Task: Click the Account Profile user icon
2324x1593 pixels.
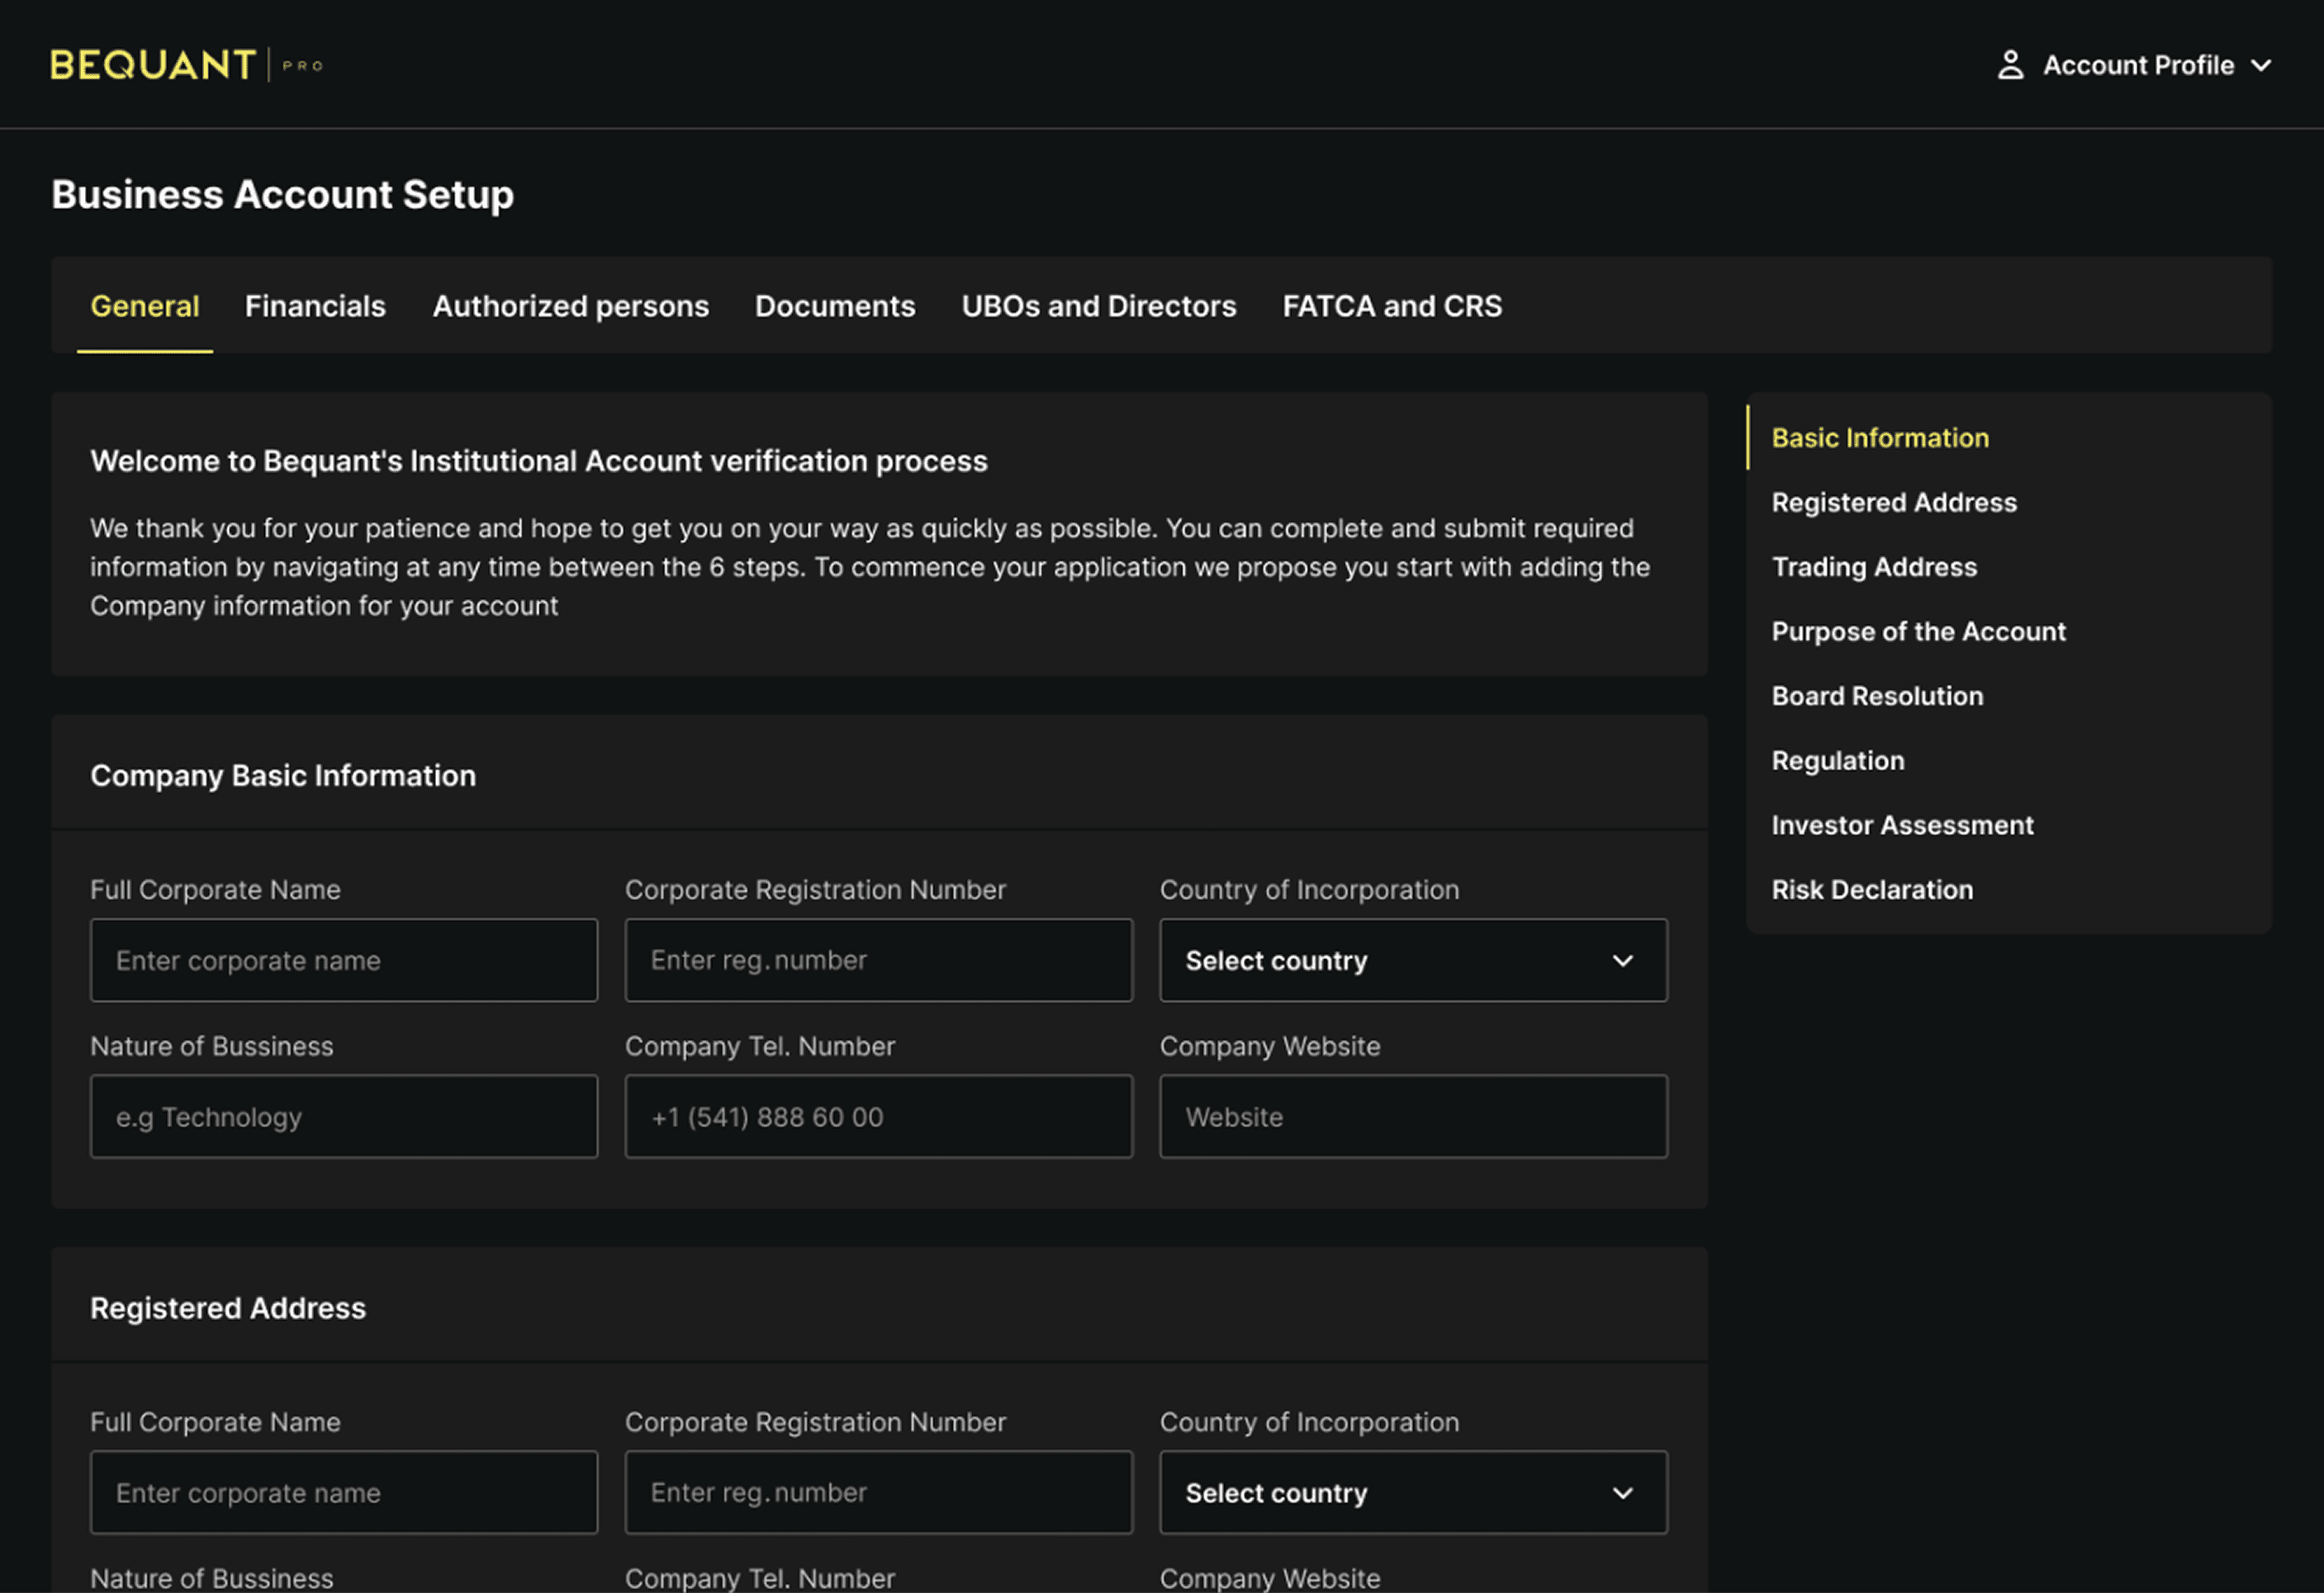Action: [x=2010, y=65]
